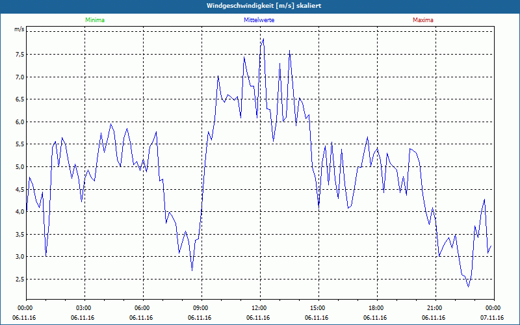Click the 09:00 time axis label
Screen dimensions: 520x325
coord(201,308)
